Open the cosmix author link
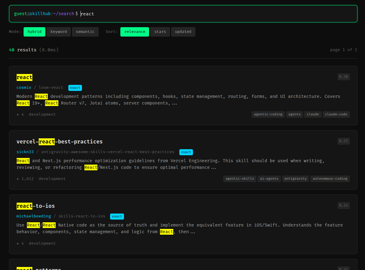Screen dimensions: 365x270 pyautogui.click(x=24, y=88)
